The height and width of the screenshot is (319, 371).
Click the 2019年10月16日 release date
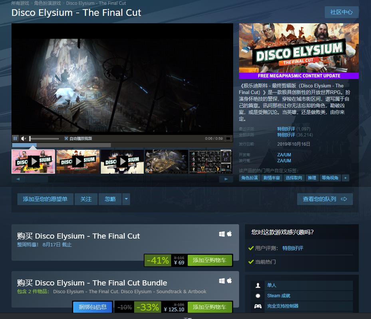point(294,144)
